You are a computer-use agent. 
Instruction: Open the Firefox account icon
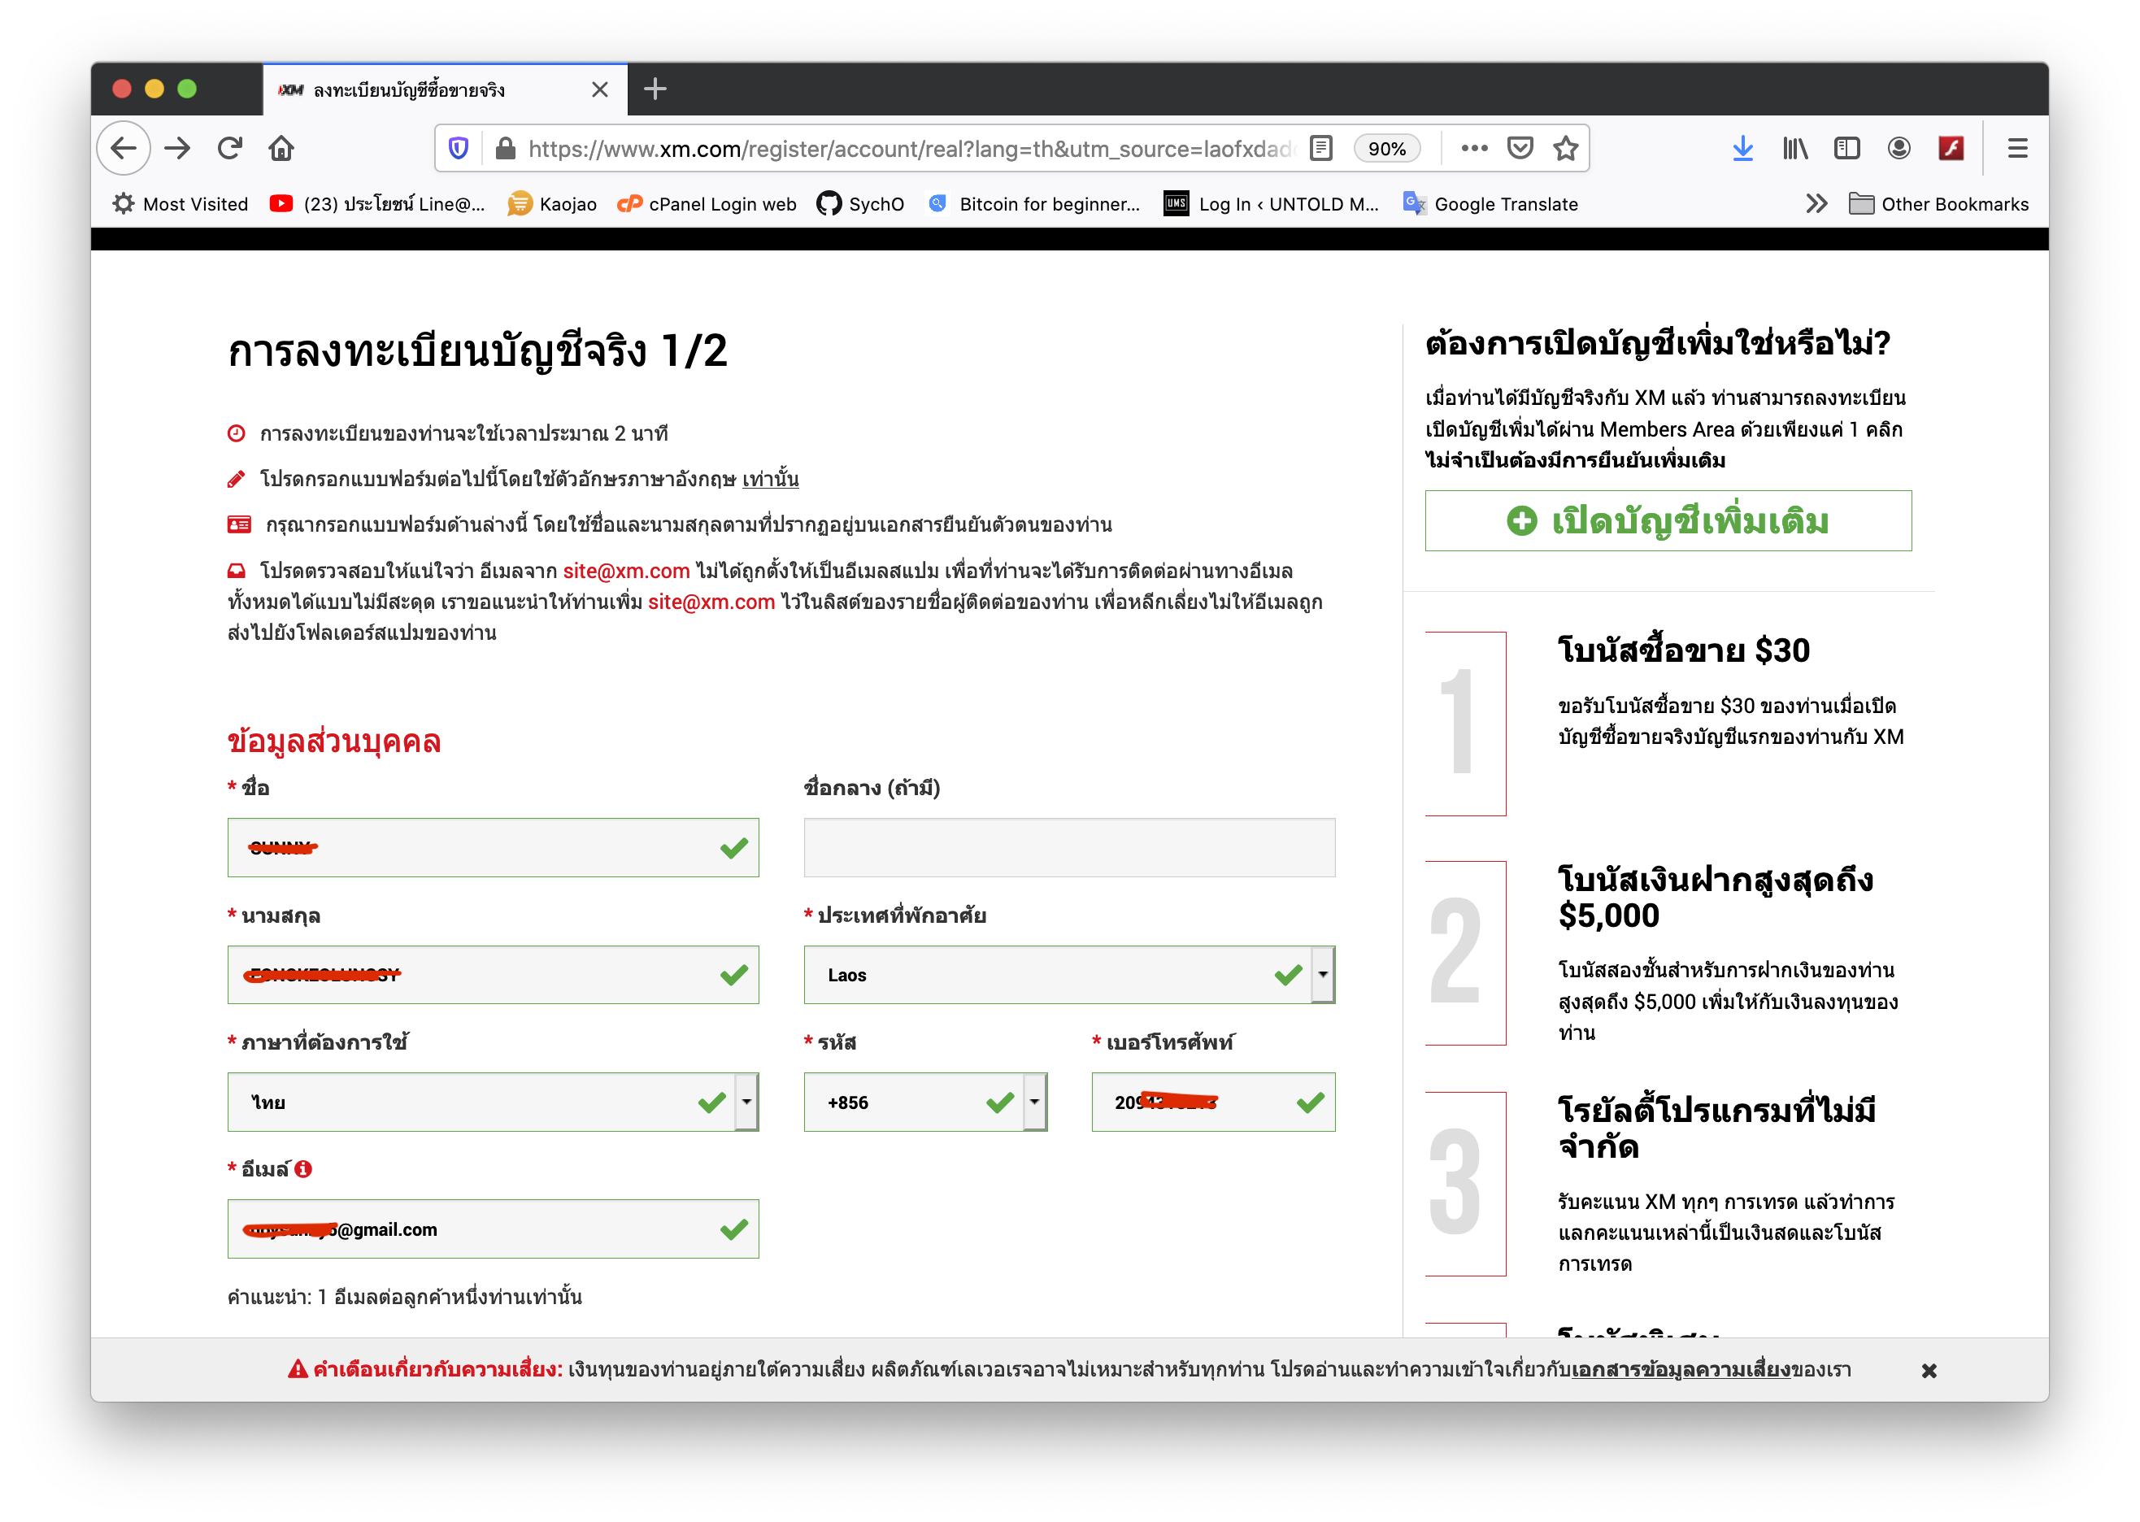(x=1899, y=148)
